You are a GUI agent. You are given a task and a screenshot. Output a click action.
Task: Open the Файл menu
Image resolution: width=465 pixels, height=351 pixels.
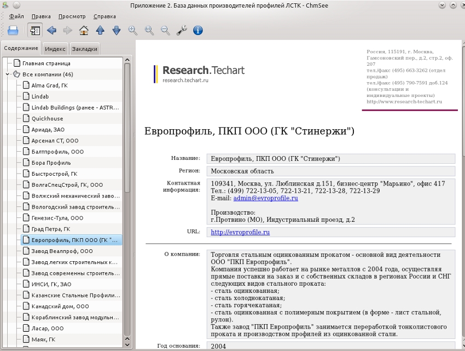click(x=16, y=16)
